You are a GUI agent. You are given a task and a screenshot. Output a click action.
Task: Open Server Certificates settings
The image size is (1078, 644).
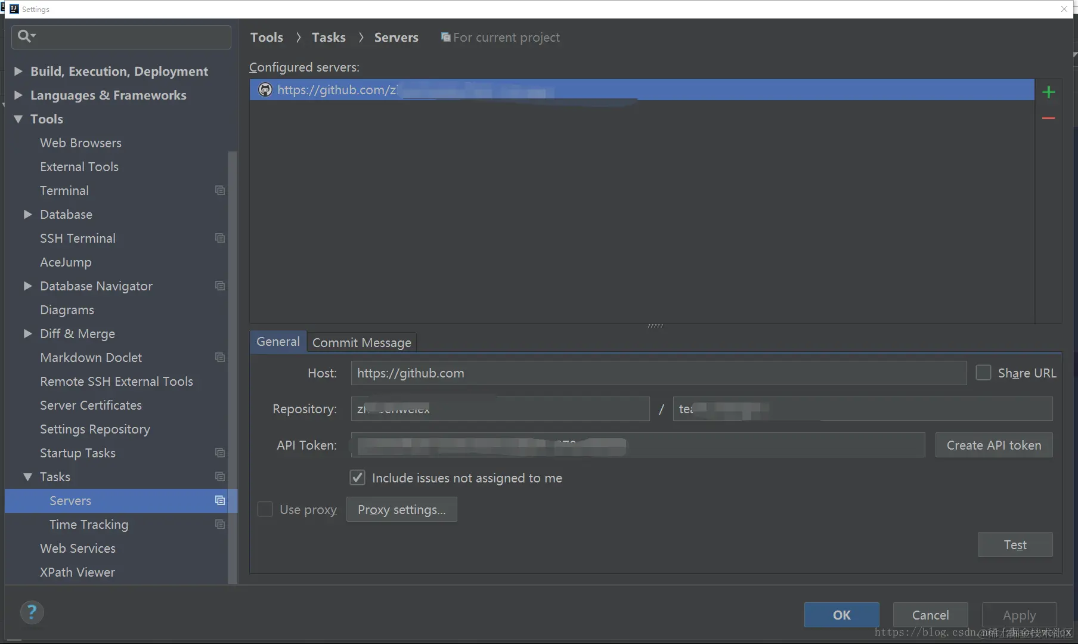tap(91, 405)
